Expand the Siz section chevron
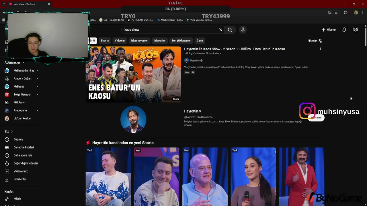Screen dimensions: 367x206 pos(12,132)
